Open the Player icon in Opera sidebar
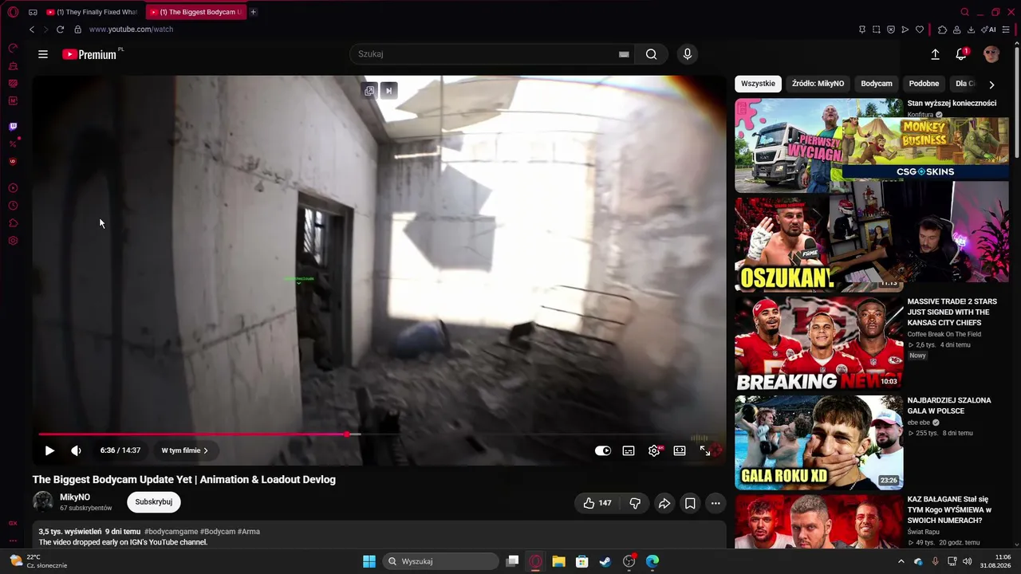The height and width of the screenshot is (574, 1021). click(13, 188)
